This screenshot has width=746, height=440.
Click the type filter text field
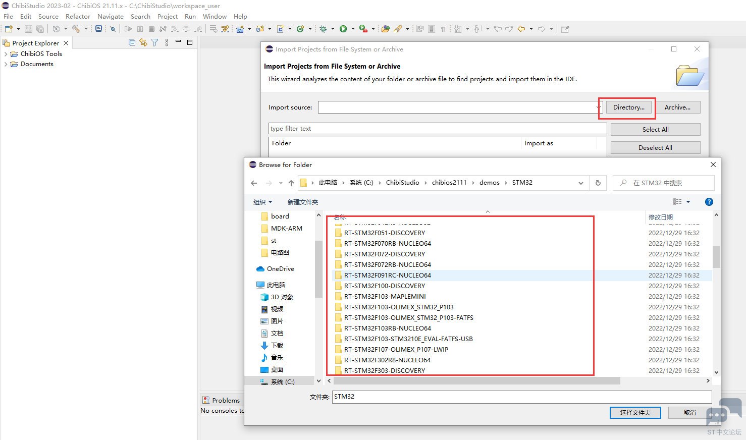438,129
